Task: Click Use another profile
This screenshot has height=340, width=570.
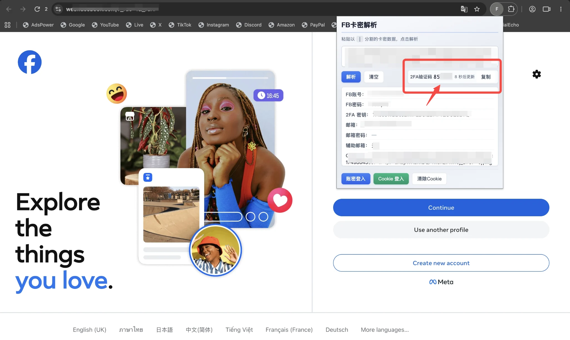Action: (441, 230)
